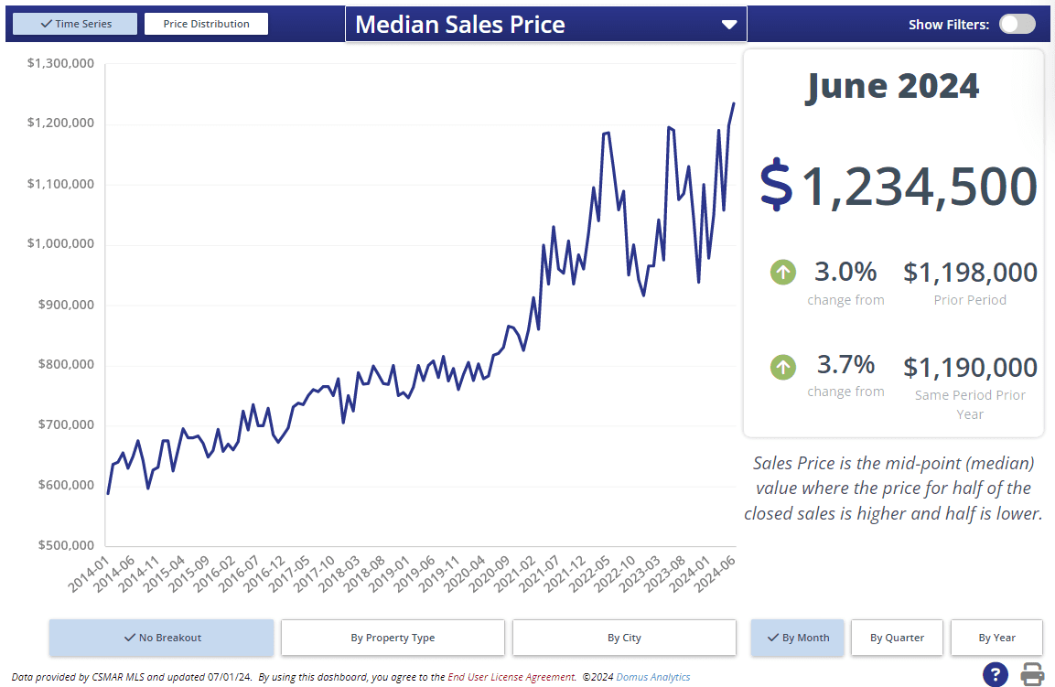Click the large blue dollar sign symbol
Image resolution: width=1055 pixels, height=687 pixels.
click(x=776, y=184)
